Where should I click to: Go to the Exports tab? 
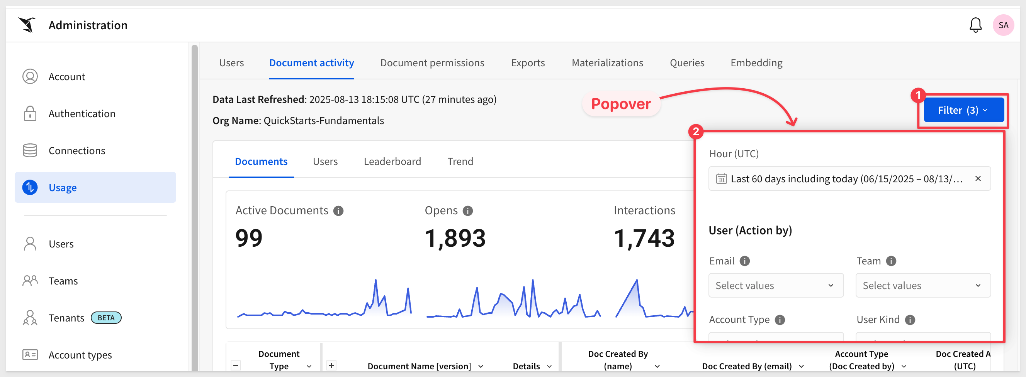(x=528, y=63)
